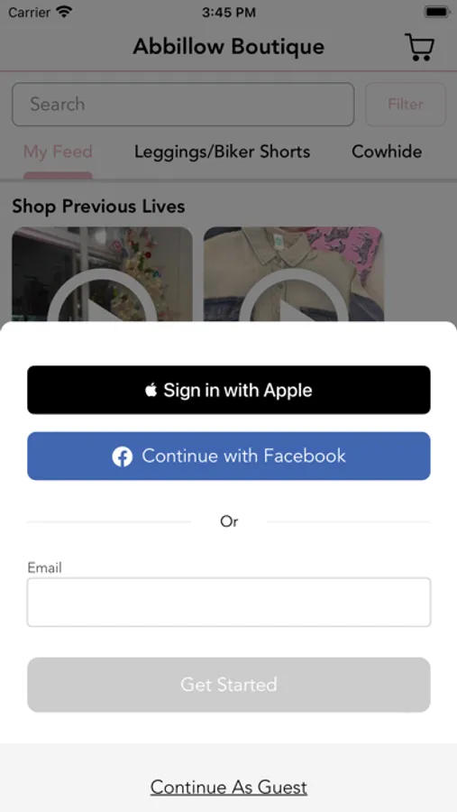
Task: Tap the Shop Previous Lives heading
Action: click(x=98, y=206)
